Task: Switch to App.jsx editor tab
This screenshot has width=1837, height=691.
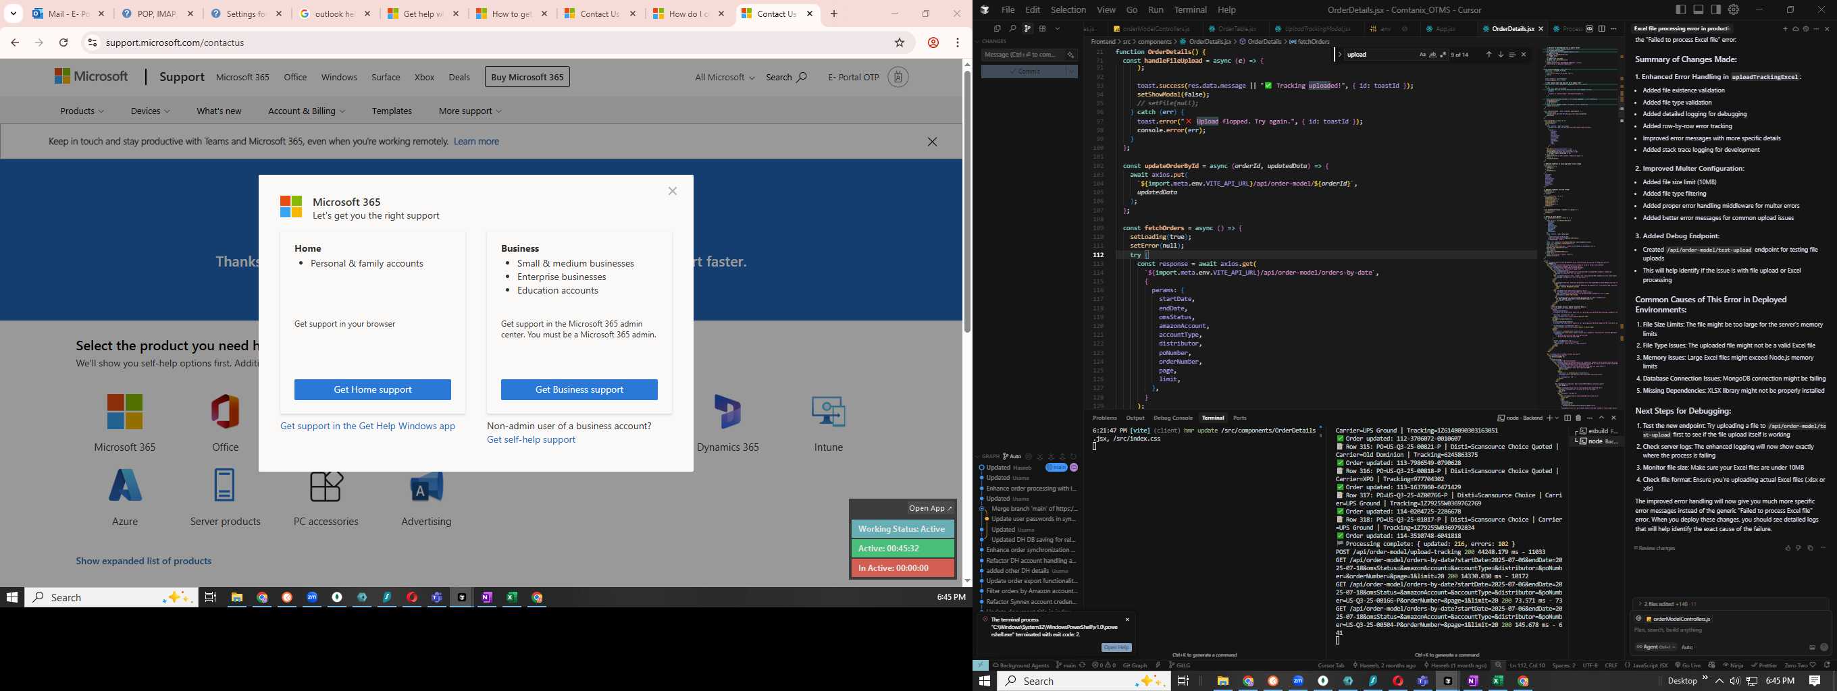Action: pos(1446,29)
